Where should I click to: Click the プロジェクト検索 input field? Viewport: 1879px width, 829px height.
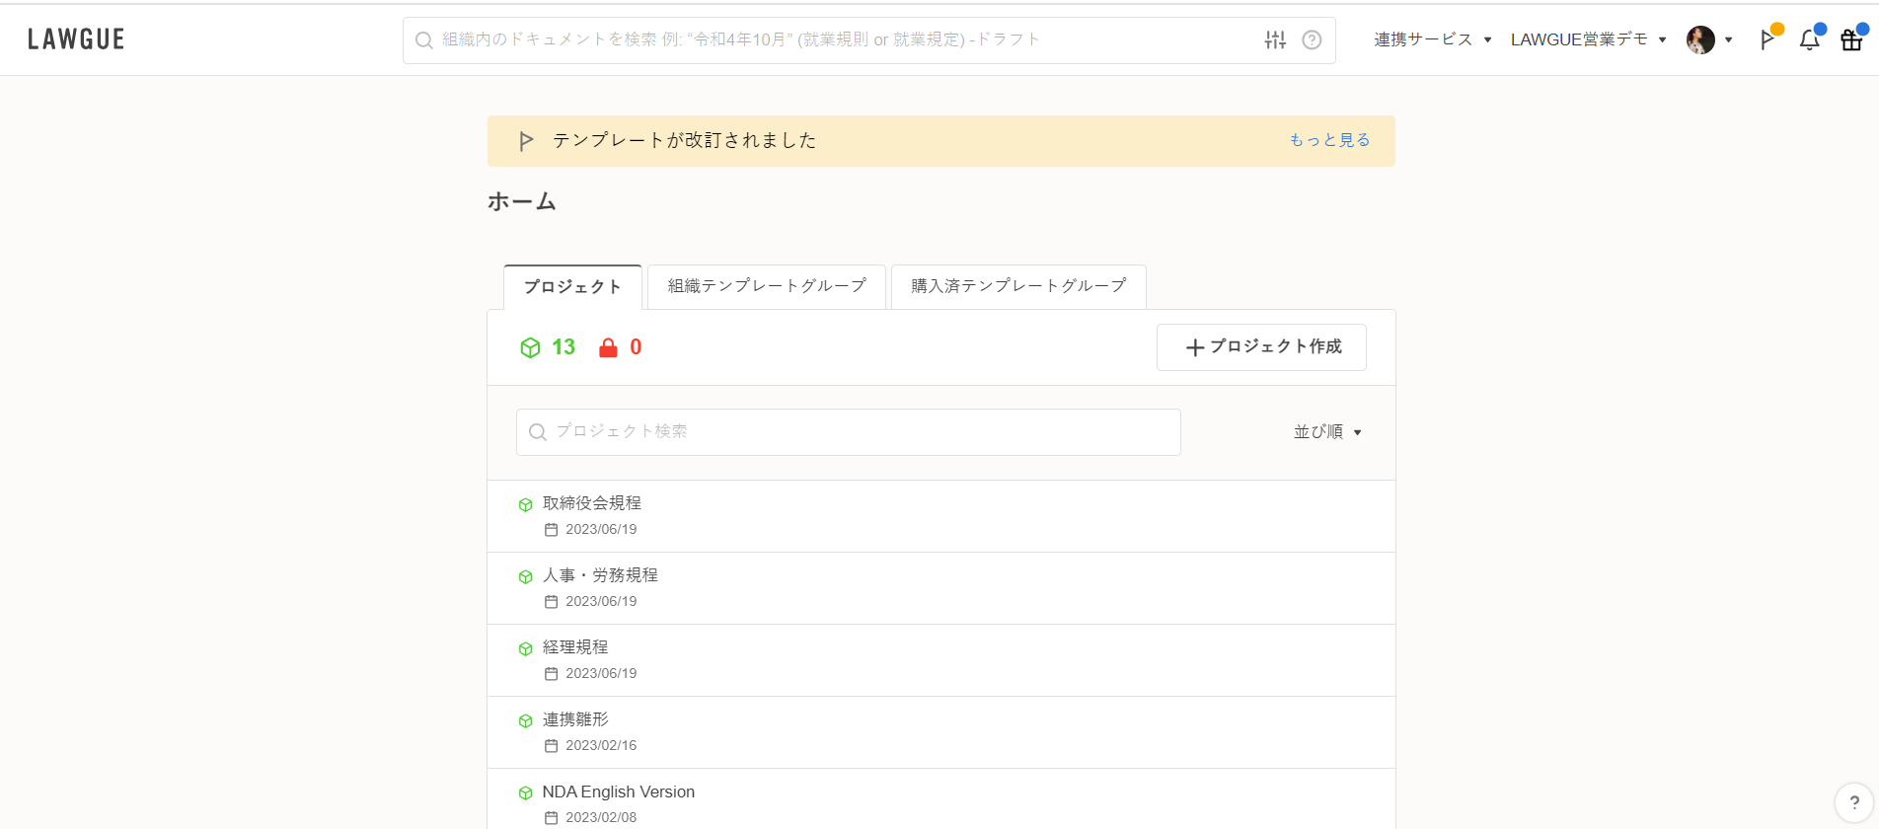(x=849, y=432)
